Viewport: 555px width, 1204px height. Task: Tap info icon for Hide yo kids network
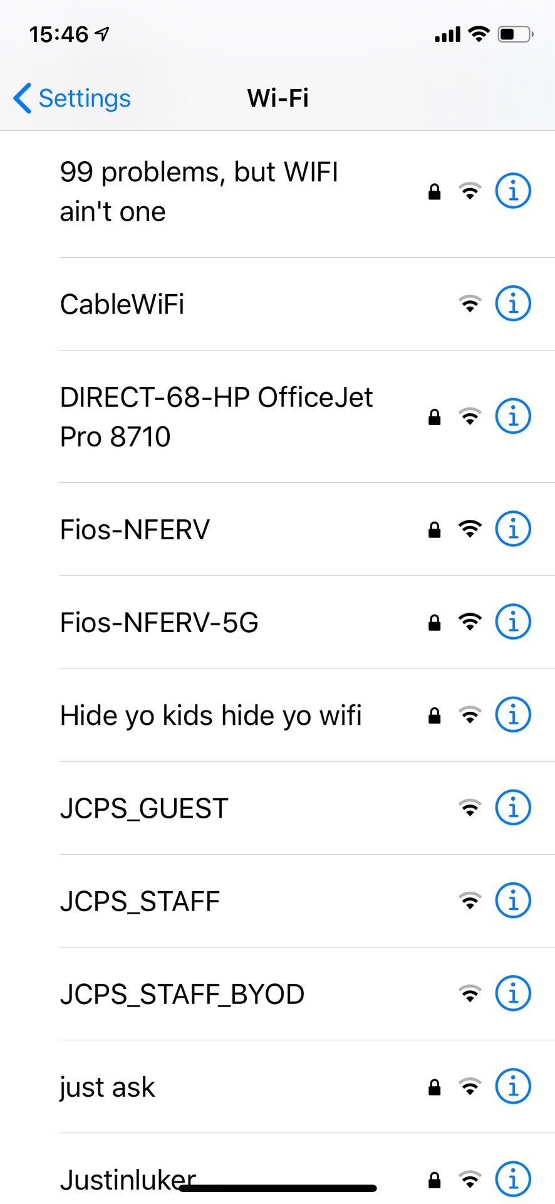513,715
